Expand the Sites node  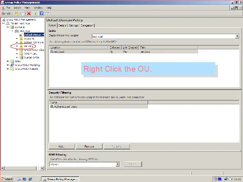coord(8,61)
